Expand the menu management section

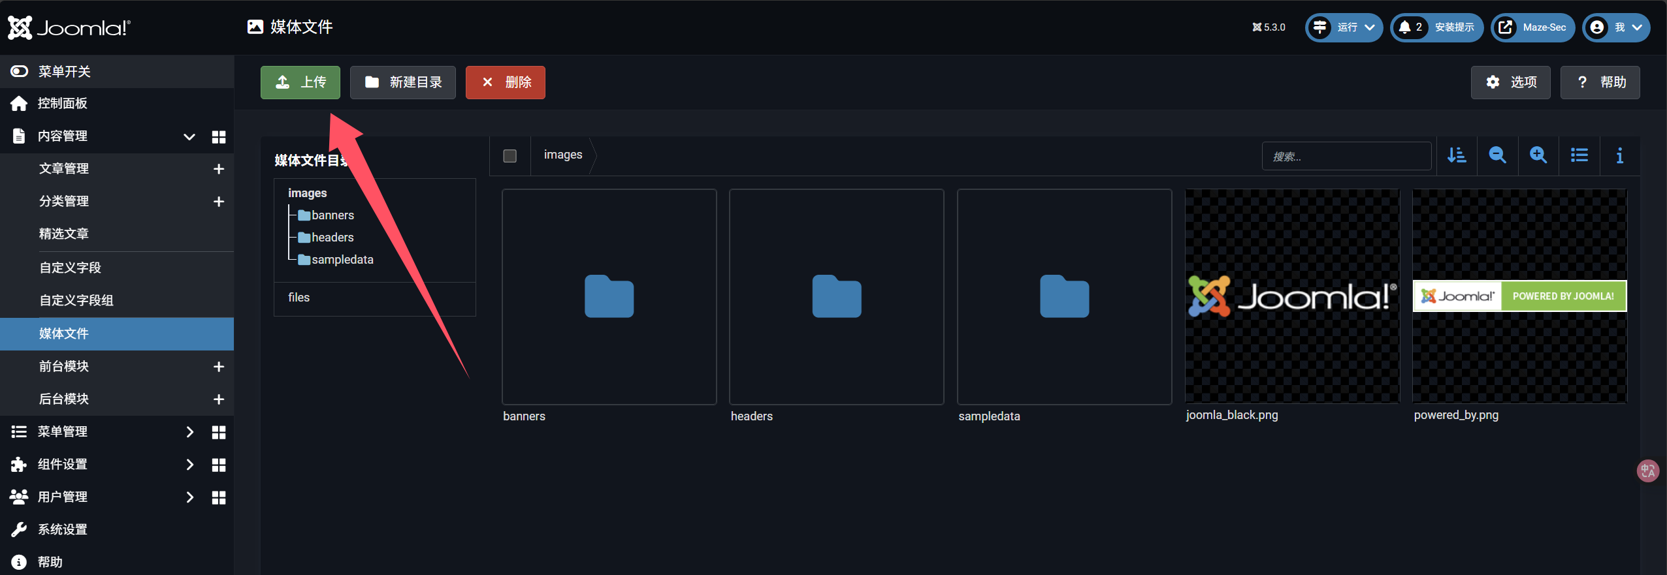tap(189, 431)
